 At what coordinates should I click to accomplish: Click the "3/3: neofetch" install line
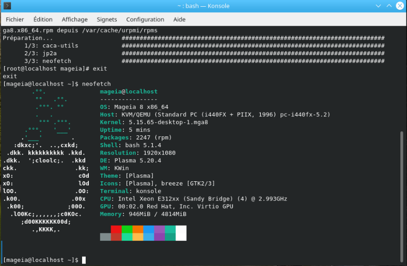[x=48, y=61]
